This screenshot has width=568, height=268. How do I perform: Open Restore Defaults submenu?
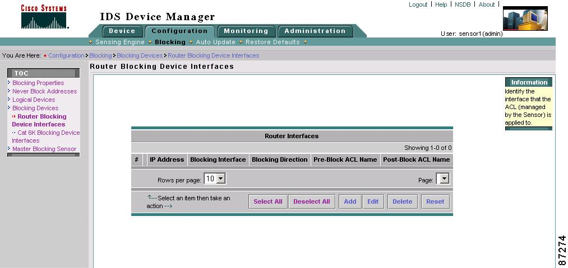tap(273, 42)
